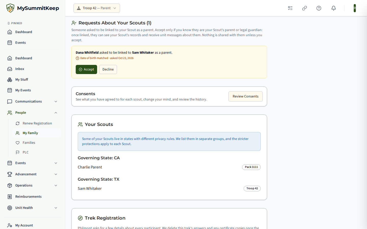367x229 pixels.
Task: Select My Family in the sidebar
Action: point(37,133)
